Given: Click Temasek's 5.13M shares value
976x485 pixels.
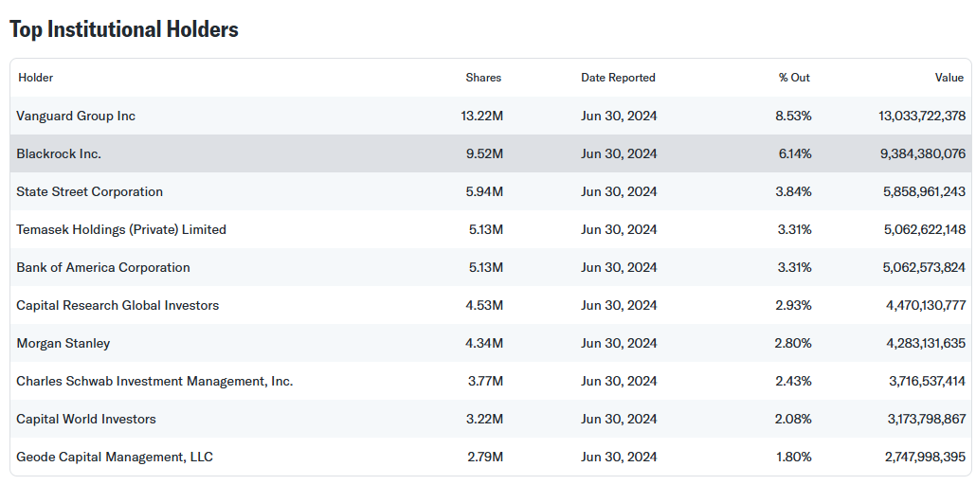Looking at the screenshot, I should (x=485, y=230).
